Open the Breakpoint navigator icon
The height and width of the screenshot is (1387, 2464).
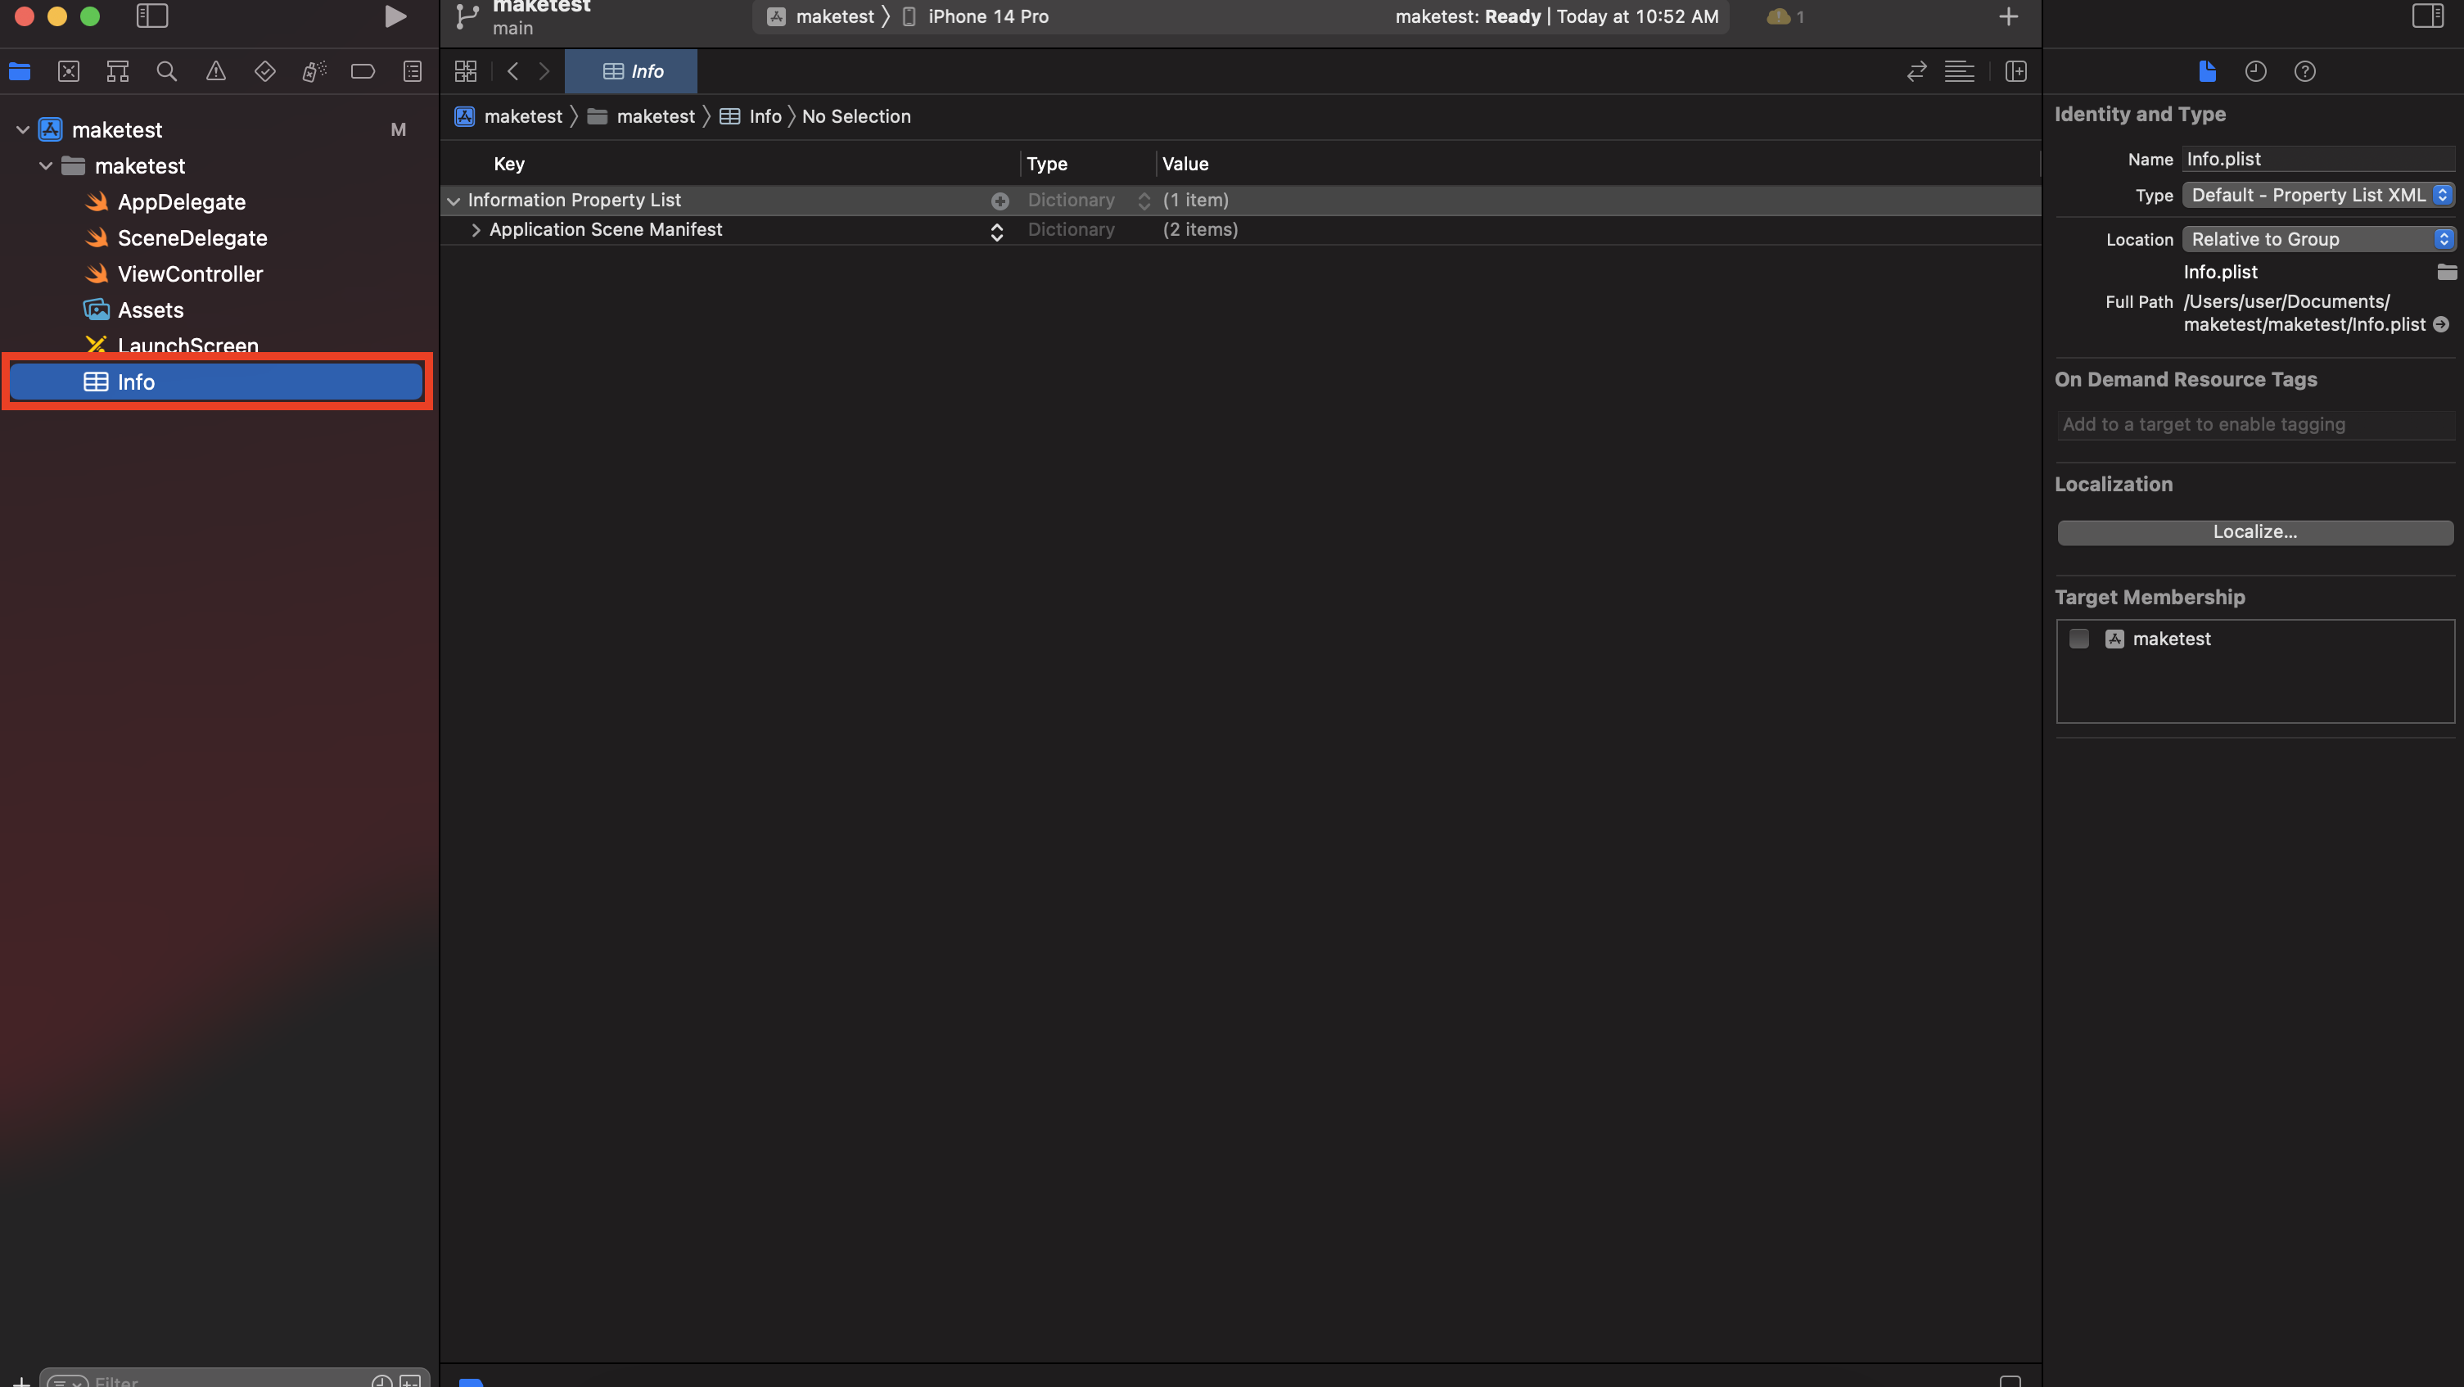(363, 72)
